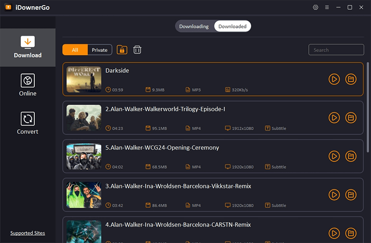Image resolution: width=371 pixels, height=243 pixels.
Task: Open the Supported Sites link
Action: pyautogui.click(x=28, y=233)
